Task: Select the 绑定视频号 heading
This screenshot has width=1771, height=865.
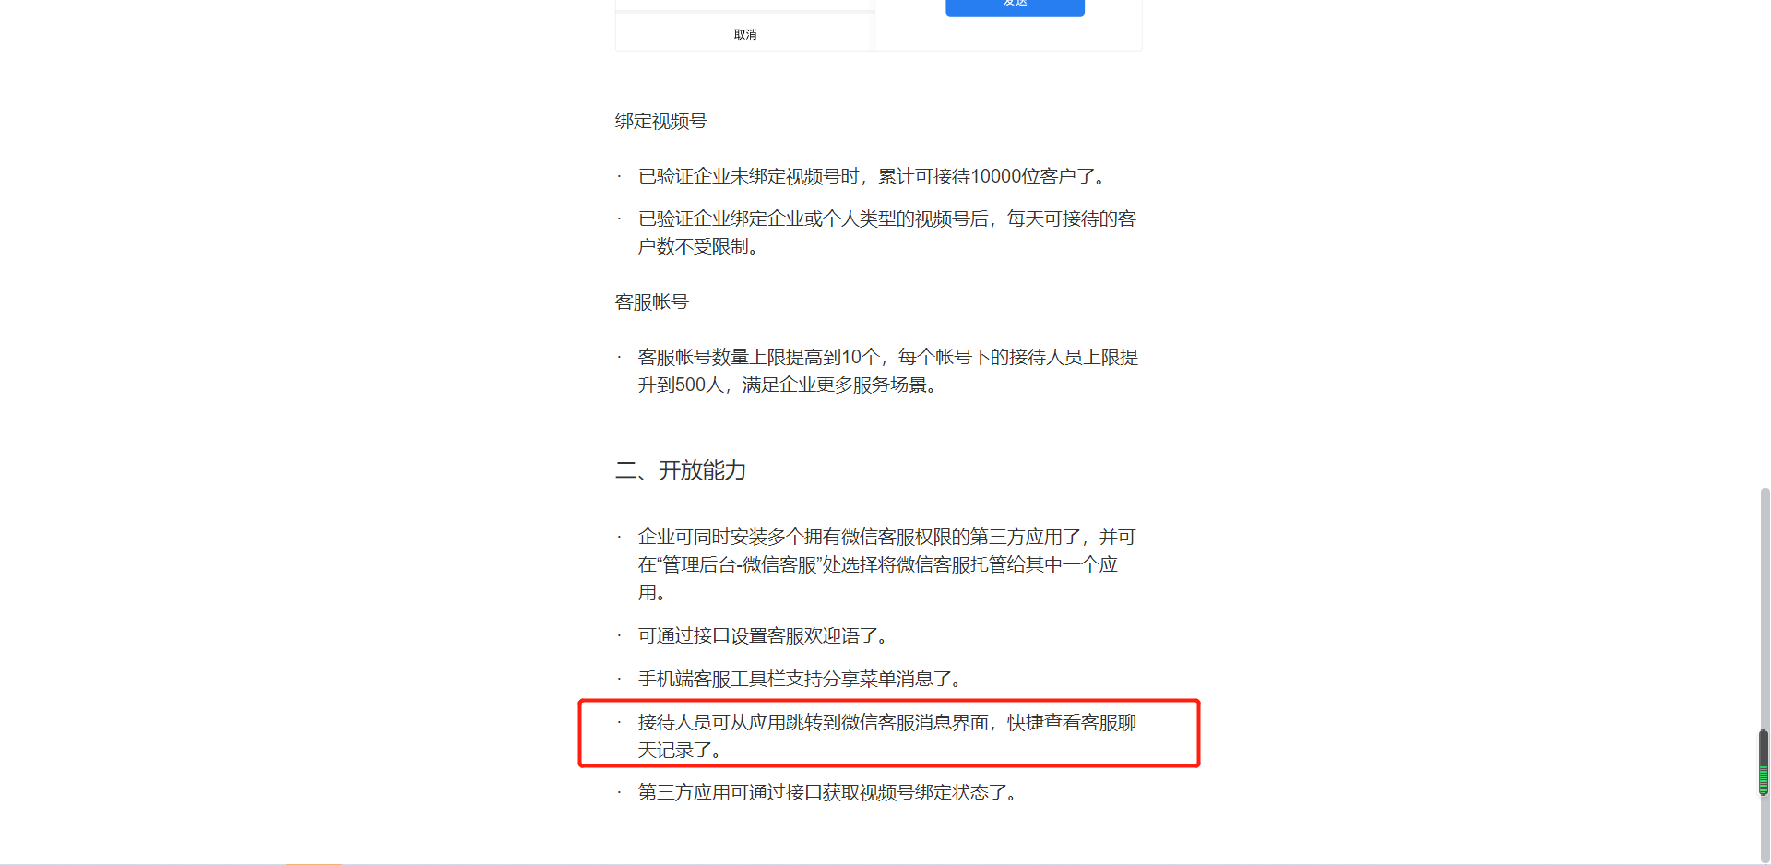Action: coord(660,121)
